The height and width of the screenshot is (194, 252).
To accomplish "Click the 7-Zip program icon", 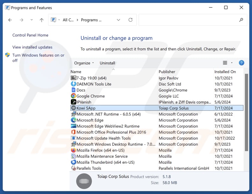I will 73,78.
